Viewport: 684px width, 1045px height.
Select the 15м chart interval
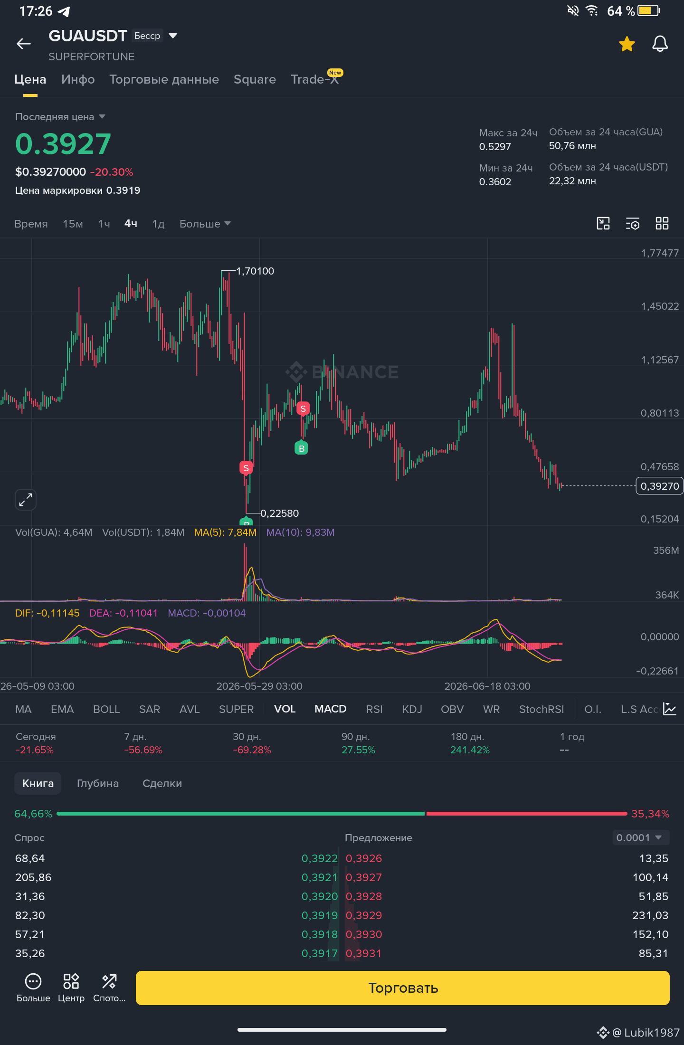pos(73,224)
